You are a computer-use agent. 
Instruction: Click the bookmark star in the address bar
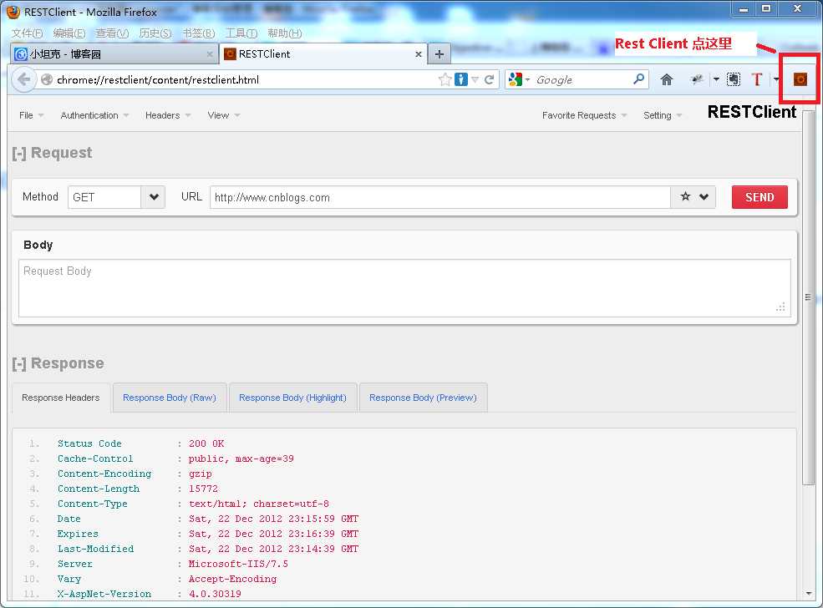point(445,79)
